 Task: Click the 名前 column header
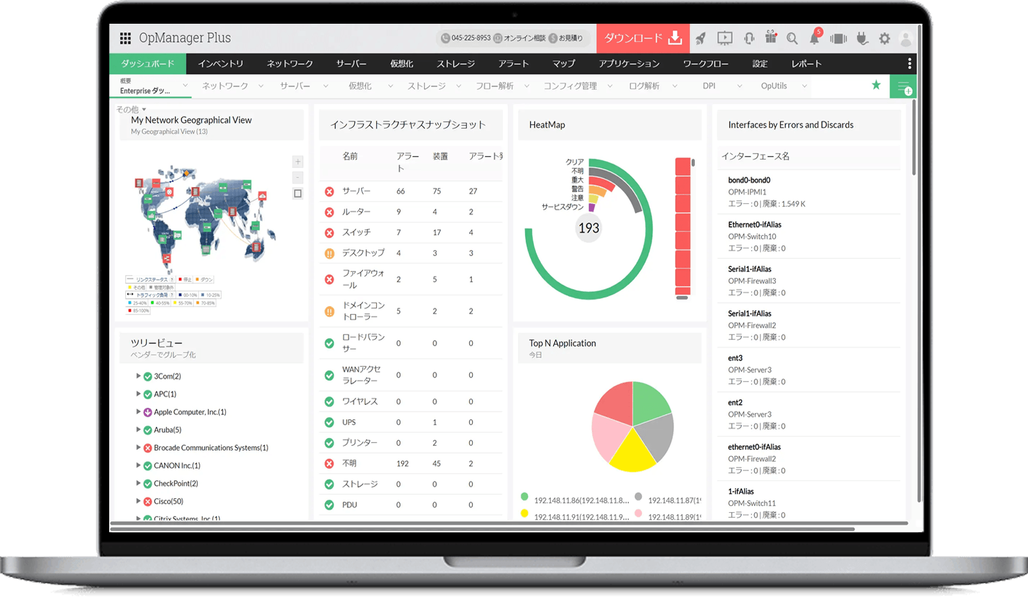350,157
